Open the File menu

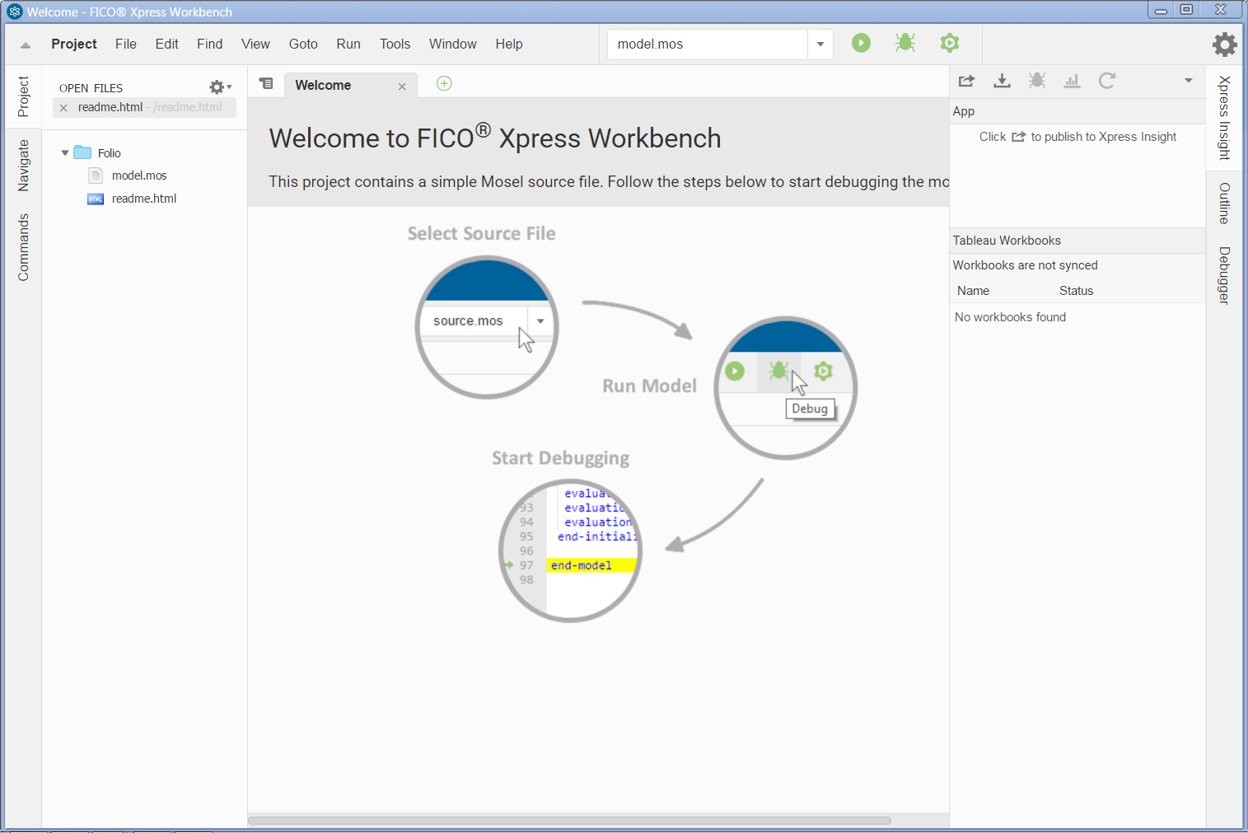(x=126, y=44)
